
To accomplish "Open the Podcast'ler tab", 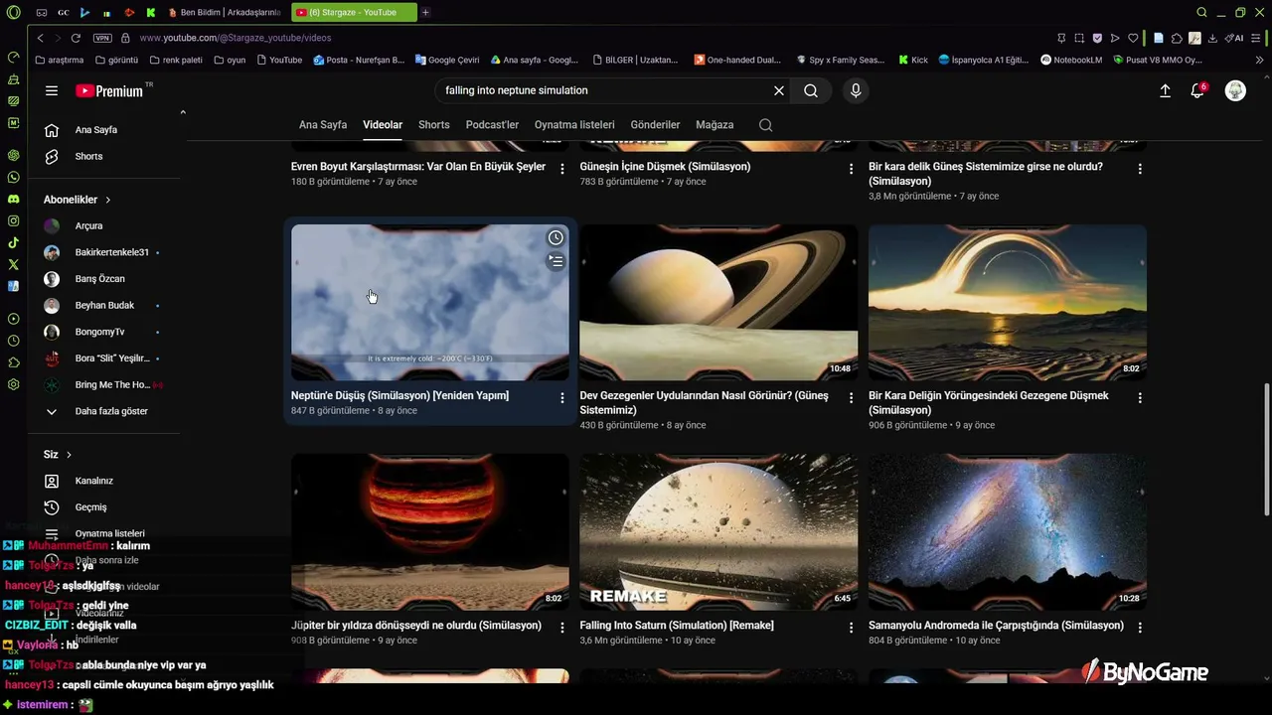I will tap(492, 125).
